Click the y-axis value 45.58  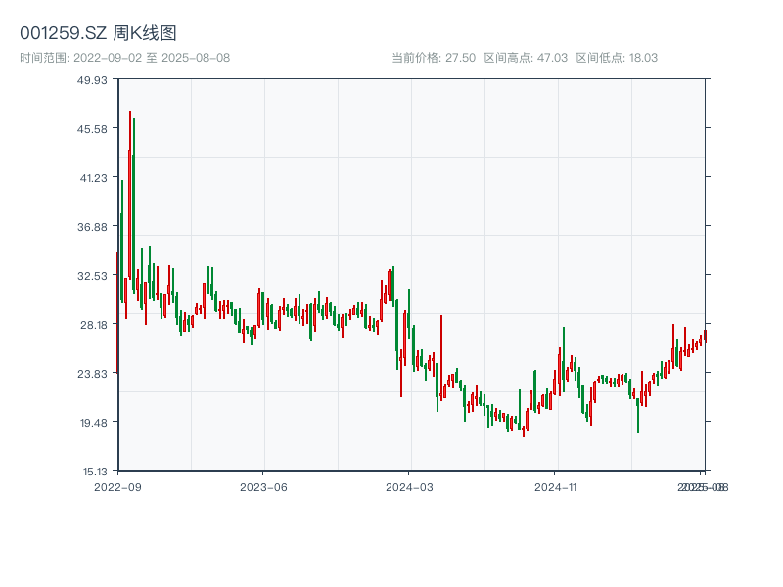pyautogui.click(x=92, y=129)
